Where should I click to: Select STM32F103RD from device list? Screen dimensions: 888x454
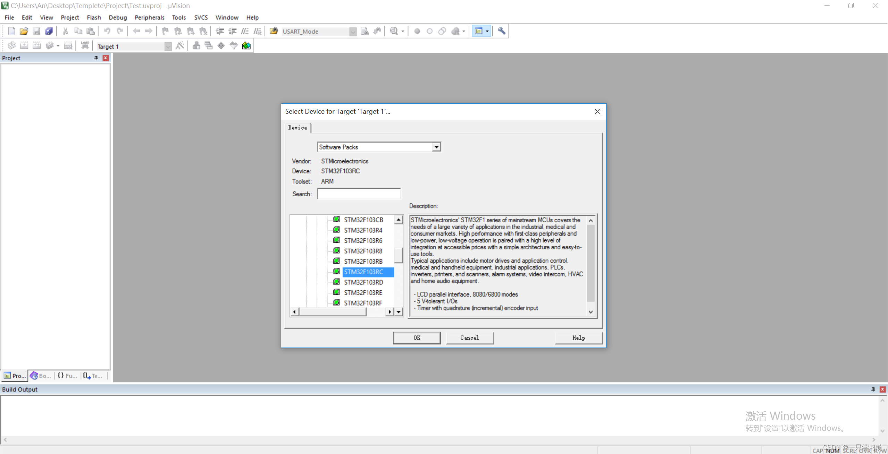364,282
